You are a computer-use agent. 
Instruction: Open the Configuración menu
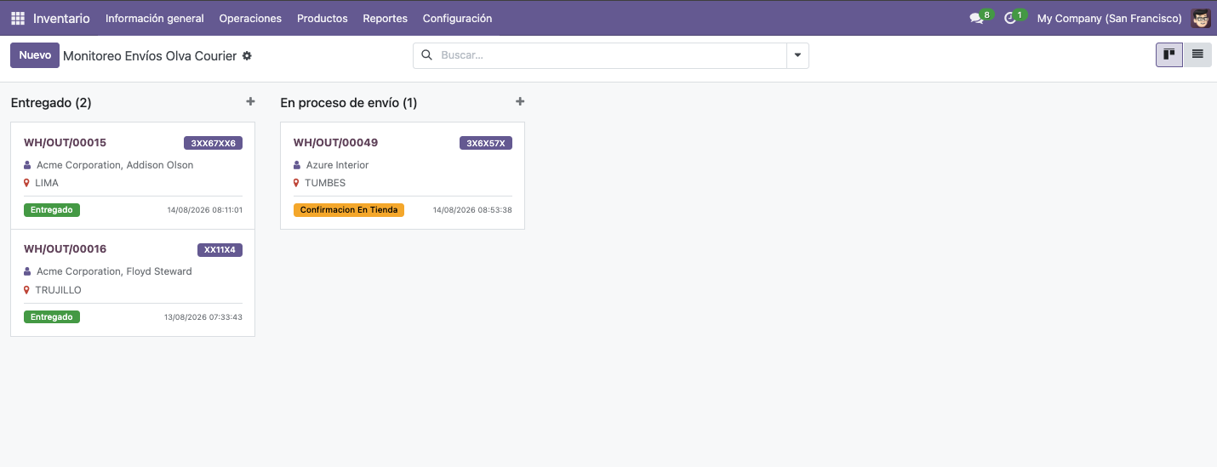pyautogui.click(x=457, y=18)
